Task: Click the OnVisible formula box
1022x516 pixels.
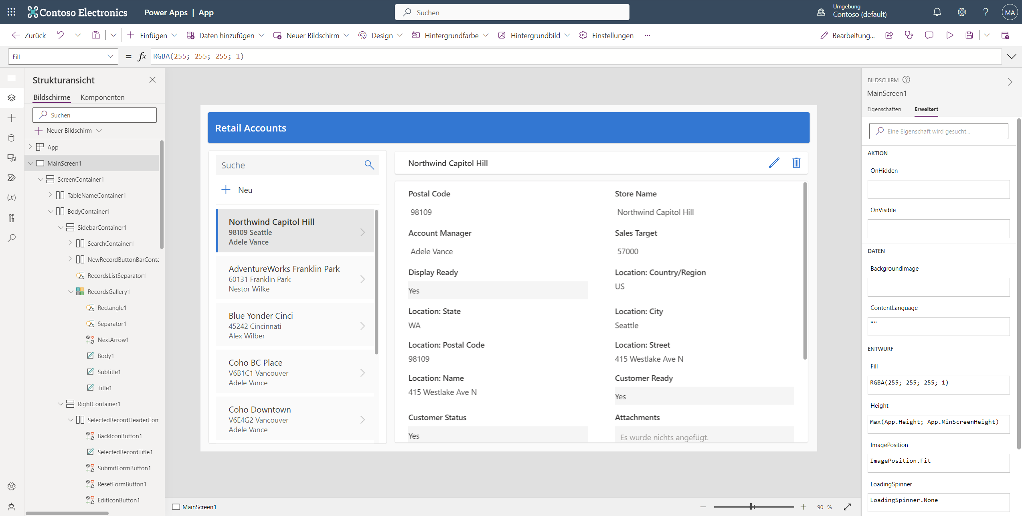Action: (x=939, y=229)
